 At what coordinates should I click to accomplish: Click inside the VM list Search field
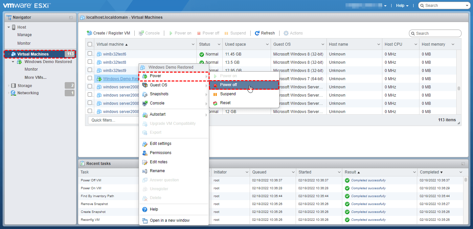coord(435,33)
